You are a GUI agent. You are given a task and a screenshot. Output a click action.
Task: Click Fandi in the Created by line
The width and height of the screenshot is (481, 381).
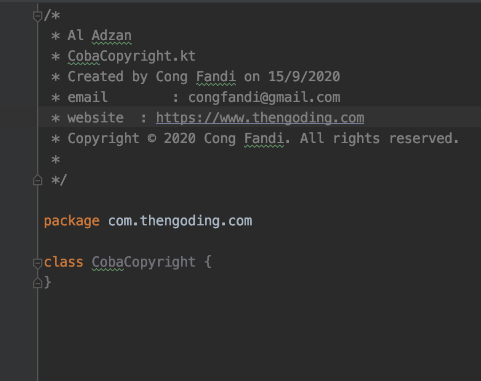point(216,77)
